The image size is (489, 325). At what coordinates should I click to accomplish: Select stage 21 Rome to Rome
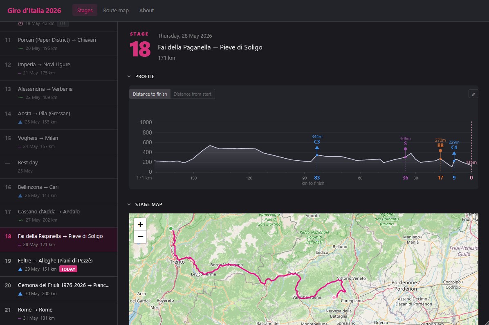58,313
